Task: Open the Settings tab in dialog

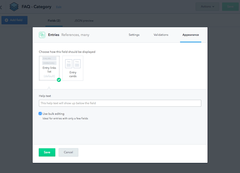Action: click(x=134, y=35)
